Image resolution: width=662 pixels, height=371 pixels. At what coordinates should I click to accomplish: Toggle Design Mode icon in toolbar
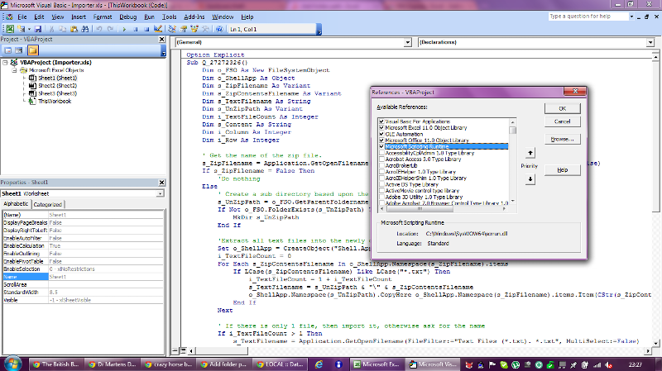pyautogui.click(x=158, y=29)
